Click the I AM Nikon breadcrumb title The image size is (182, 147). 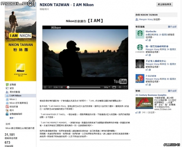coord(83,5)
